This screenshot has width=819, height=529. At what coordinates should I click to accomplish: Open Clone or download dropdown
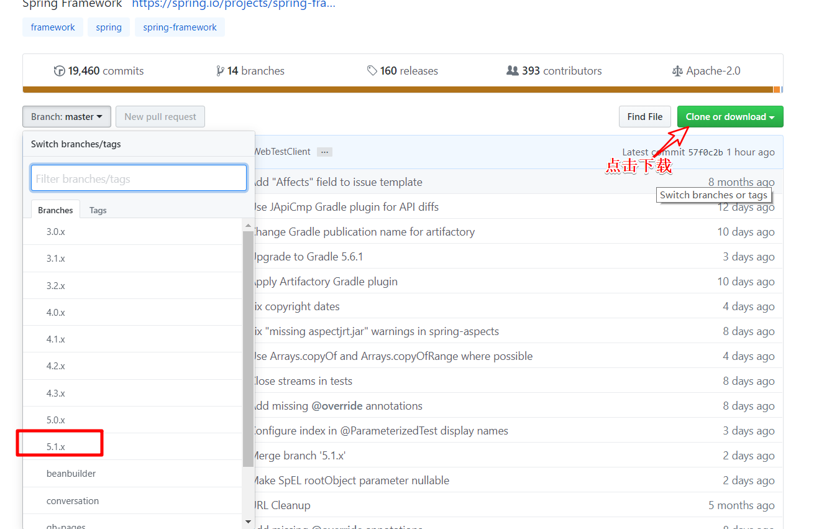click(x=730, y=116)
